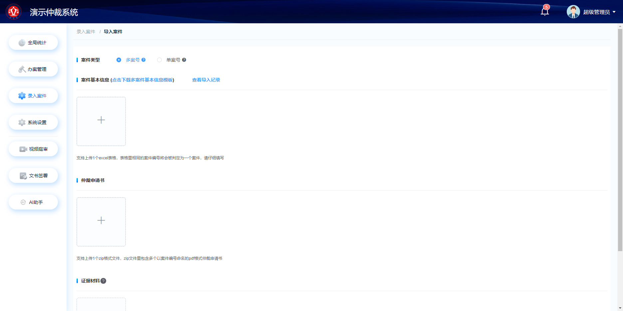Click help icon beside 证据材料
The width and height of the screenshot is (623, 311).
click(x=104, y=281)
